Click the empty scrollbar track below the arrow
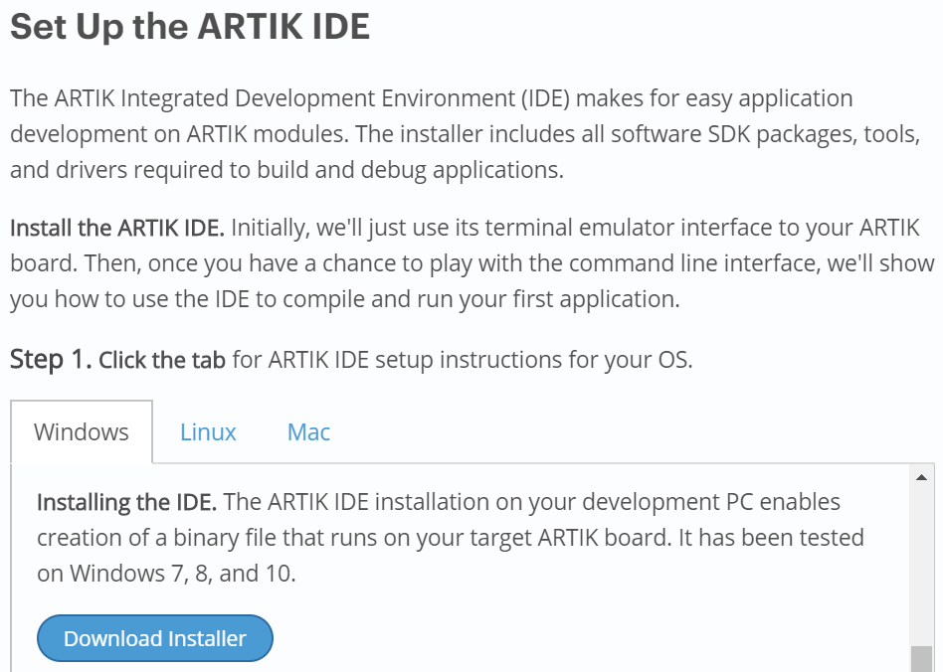This screenshot has width=943, height=672. tap(921, 565)
